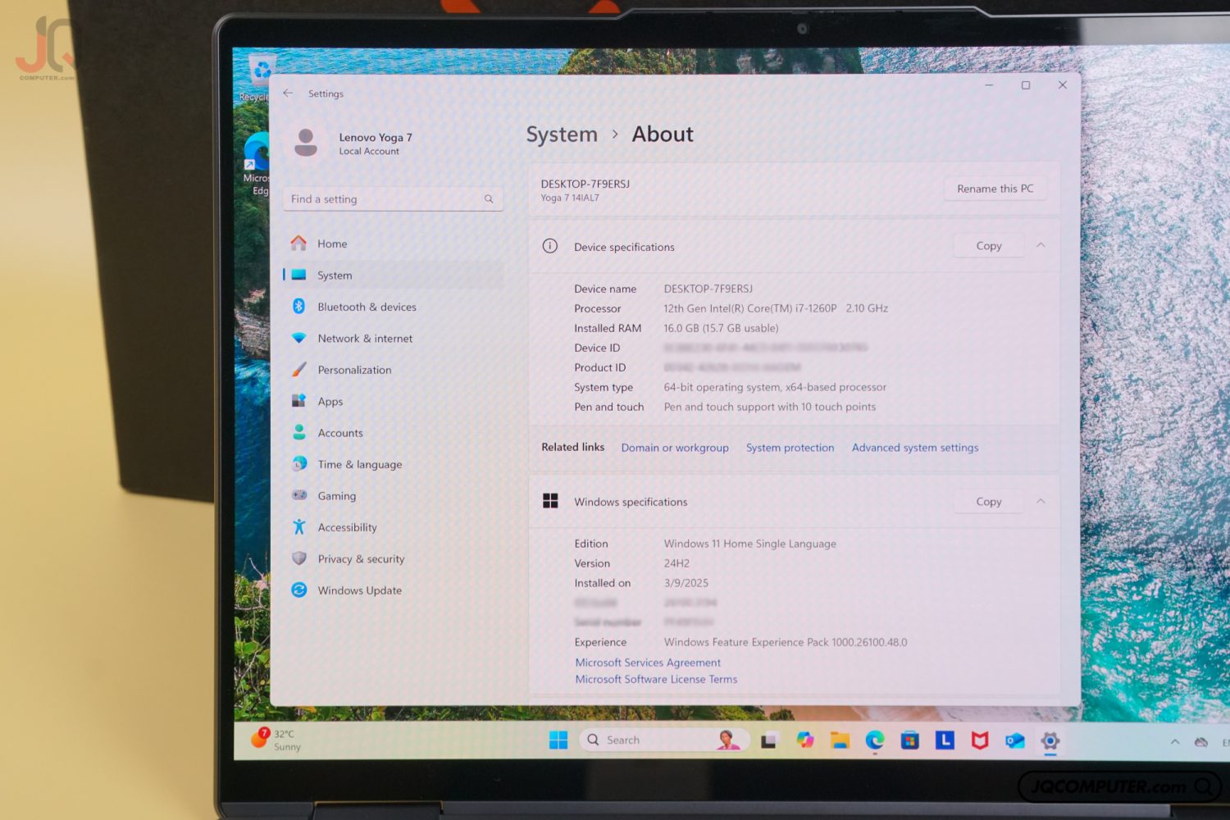Click the Windows specifications logo icon

point(550,501)
